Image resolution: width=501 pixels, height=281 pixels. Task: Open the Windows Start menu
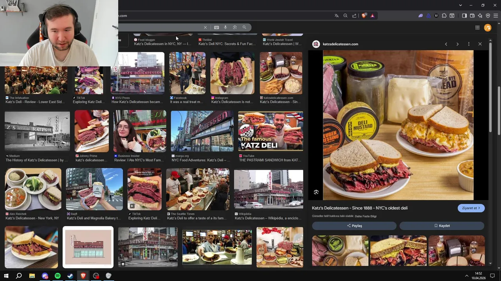[6, 276]
